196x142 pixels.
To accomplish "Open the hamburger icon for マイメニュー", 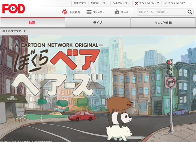I will [x=89, y=12].
